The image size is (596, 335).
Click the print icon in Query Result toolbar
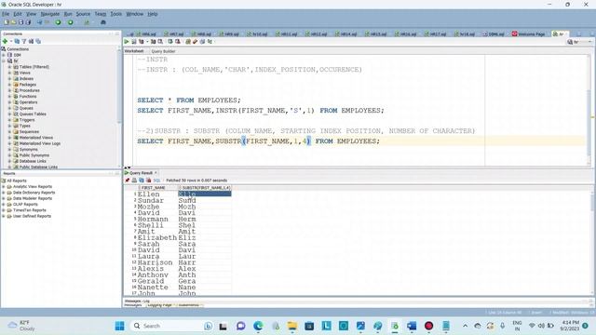[x=134, y=180]
